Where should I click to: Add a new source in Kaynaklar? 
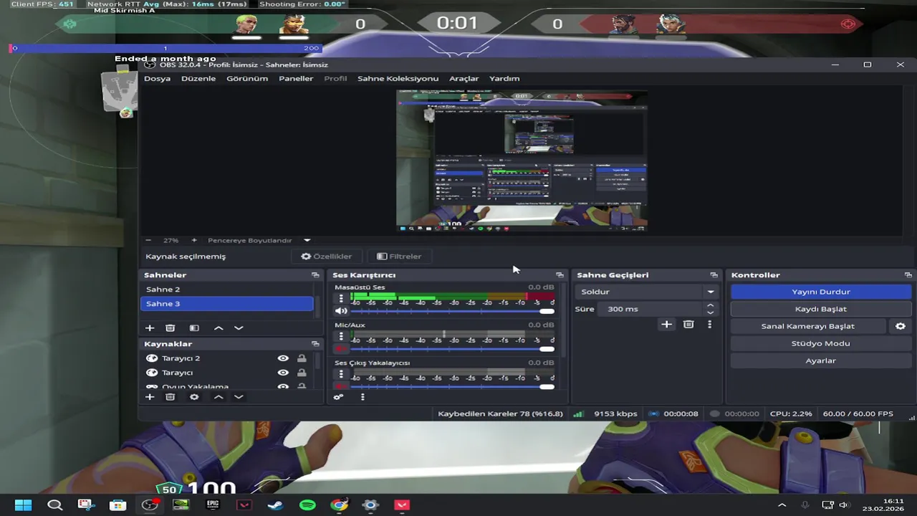[150, 396]
